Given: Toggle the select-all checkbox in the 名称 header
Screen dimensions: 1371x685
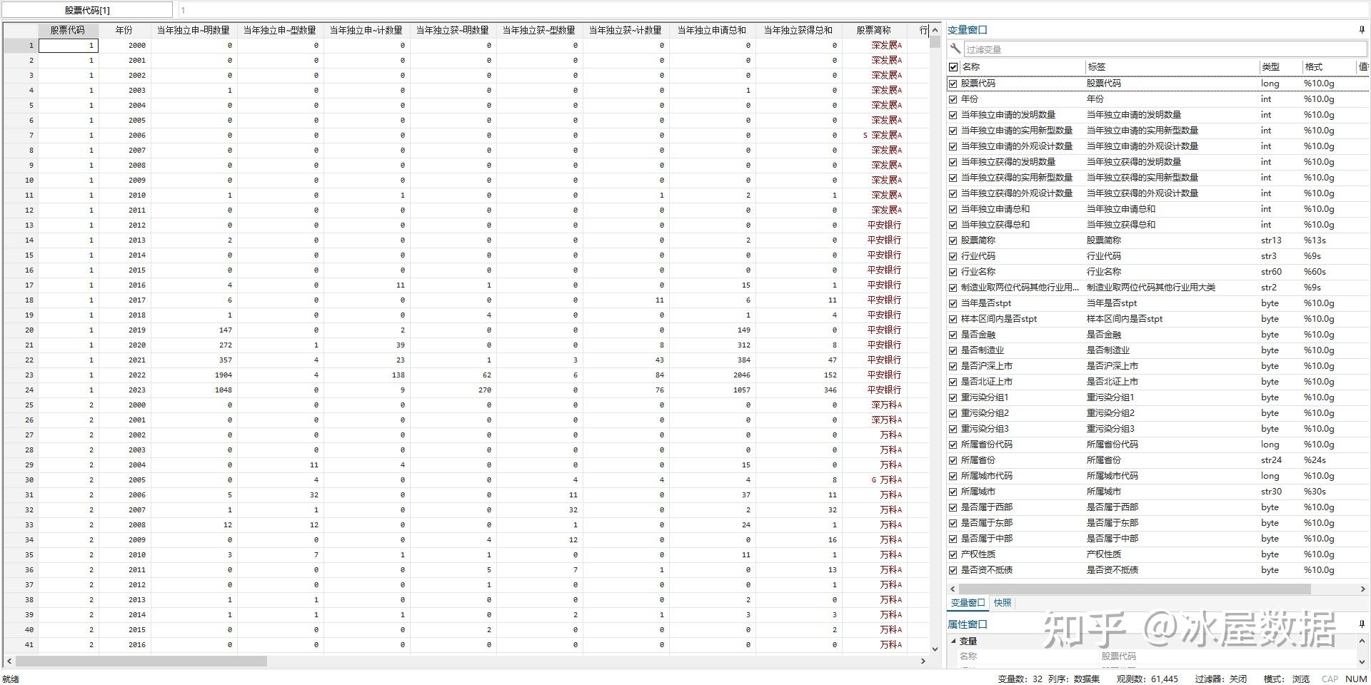Looking at the screenshot, I should (953, 67).
